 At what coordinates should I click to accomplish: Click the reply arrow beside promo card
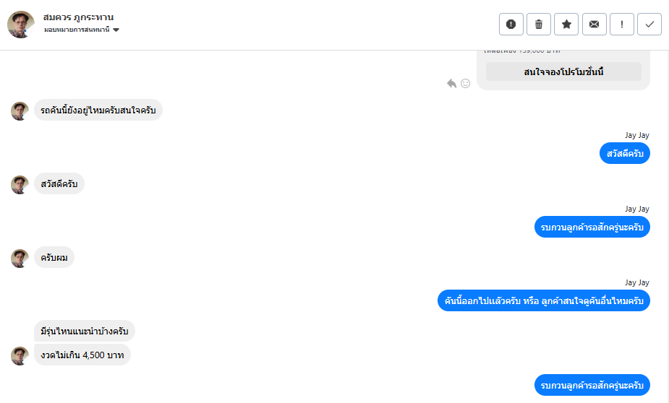pyautogui.click(x=452, y=83)
